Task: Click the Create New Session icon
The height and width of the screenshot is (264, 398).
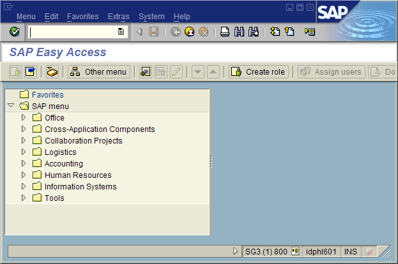Action: [275, 32]
